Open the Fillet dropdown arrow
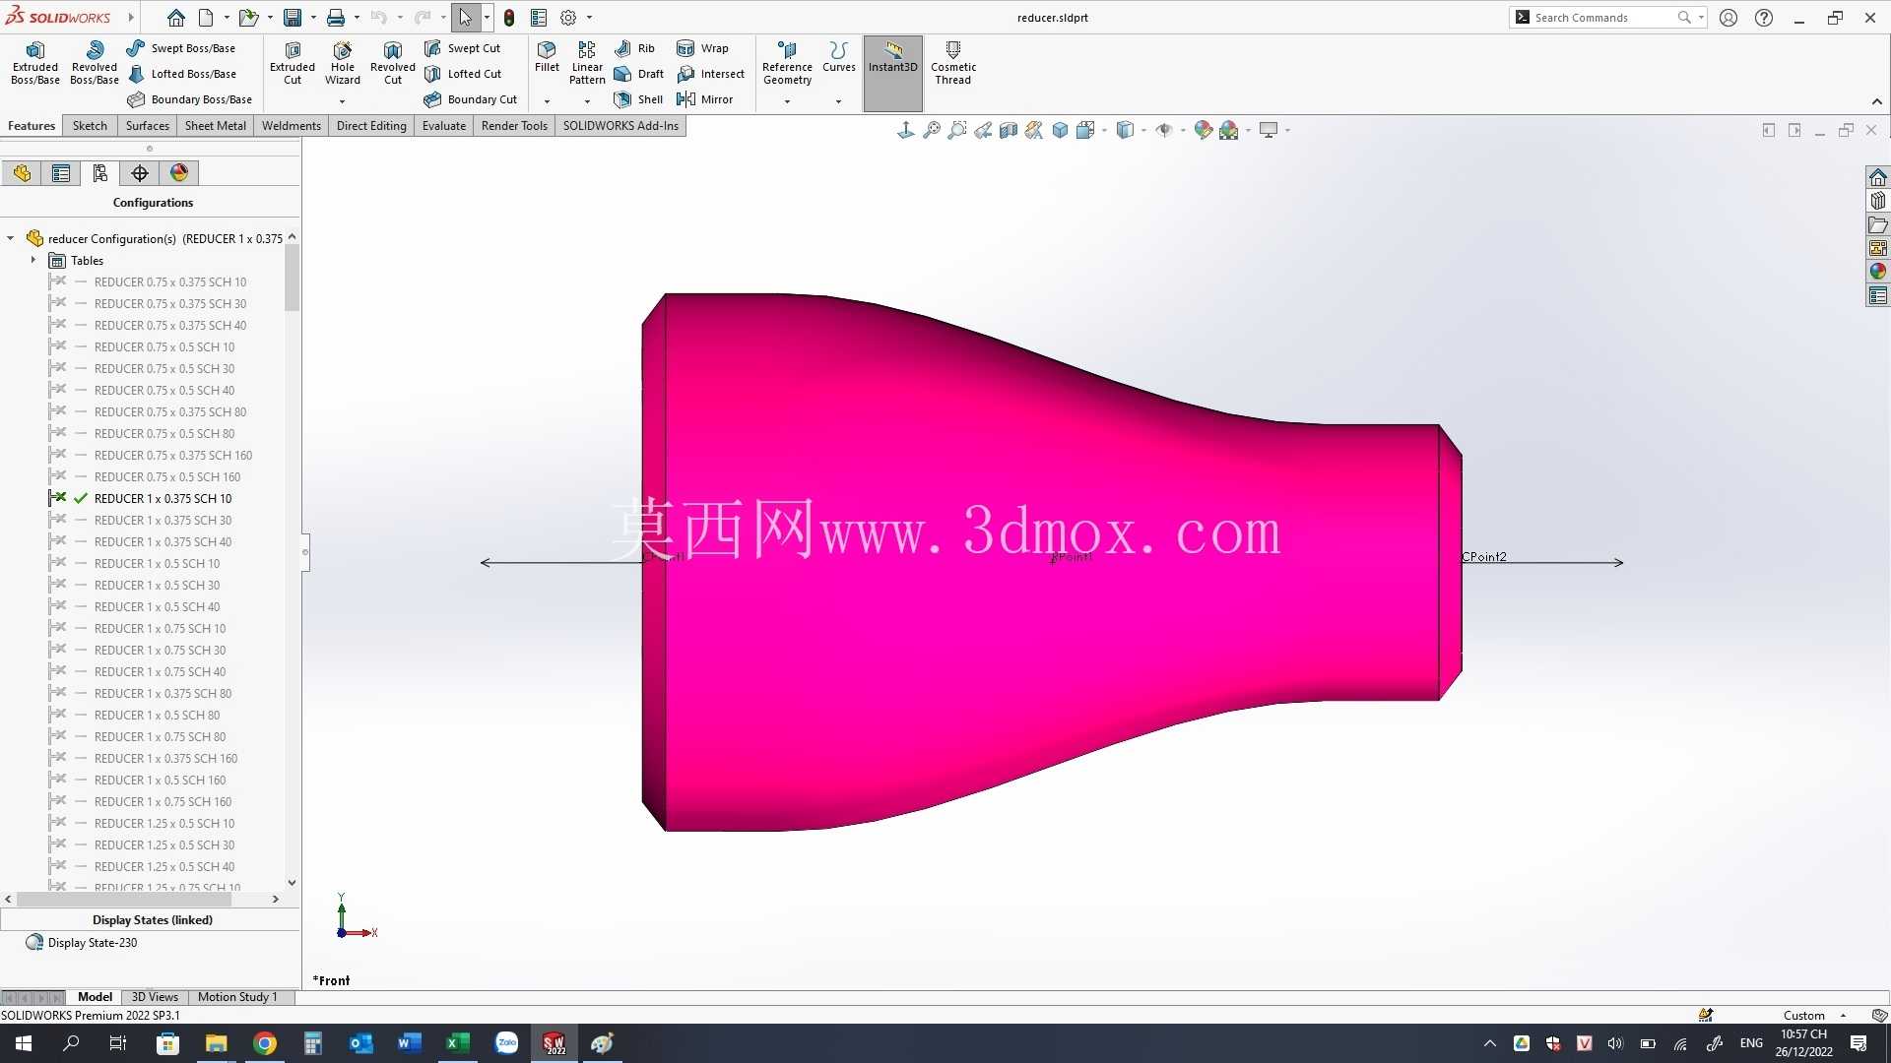The width and height of the screenshot is (1891, 1063). 547,101
